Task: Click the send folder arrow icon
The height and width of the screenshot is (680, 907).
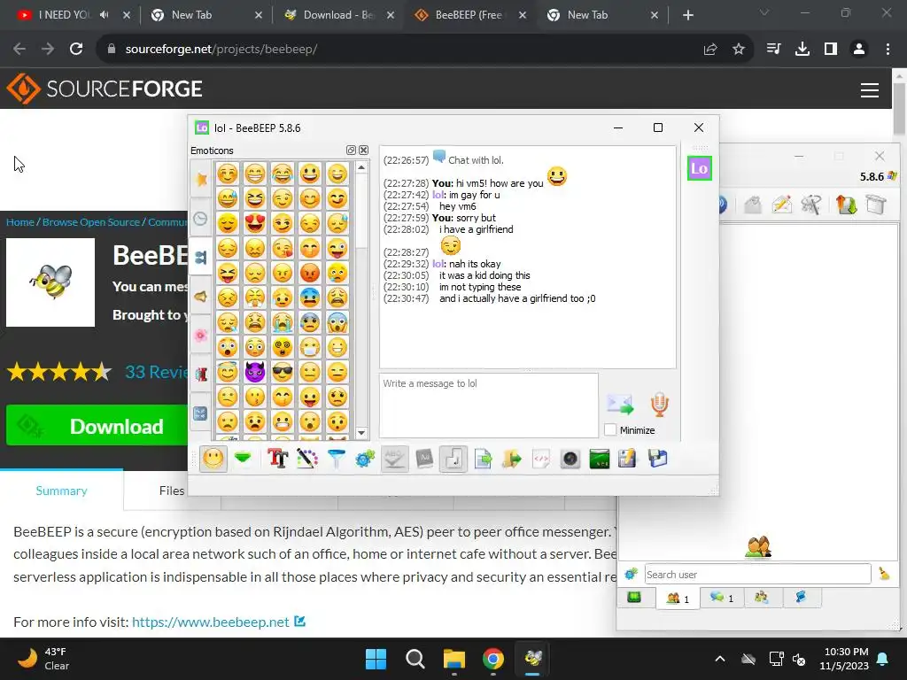Action: point(511,460)
